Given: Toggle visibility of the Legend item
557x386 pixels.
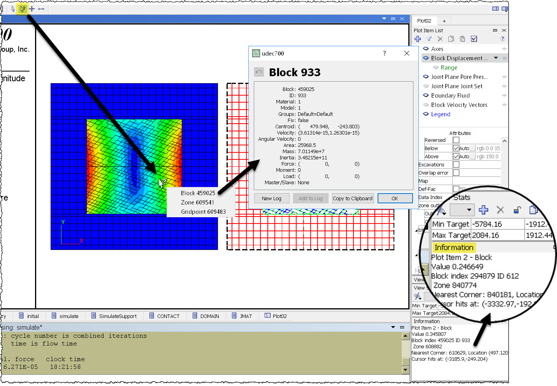Looking at the screenshot, I should [x=426, y=114].
